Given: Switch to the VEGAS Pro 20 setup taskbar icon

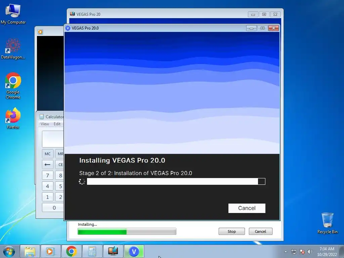Looking at the screenshot, I should 113,251.
